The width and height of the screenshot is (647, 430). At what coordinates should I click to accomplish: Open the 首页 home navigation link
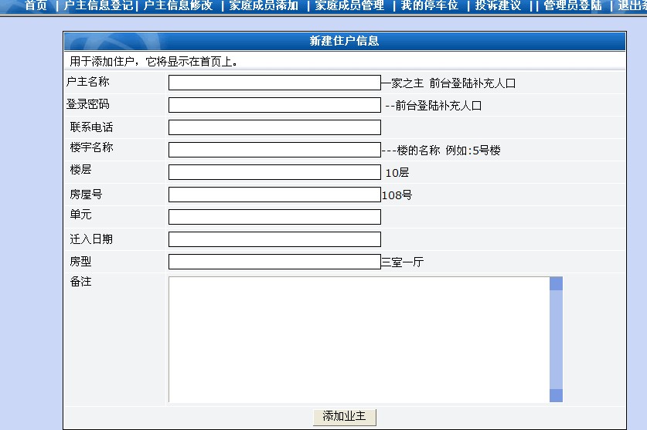click(36, 5)
